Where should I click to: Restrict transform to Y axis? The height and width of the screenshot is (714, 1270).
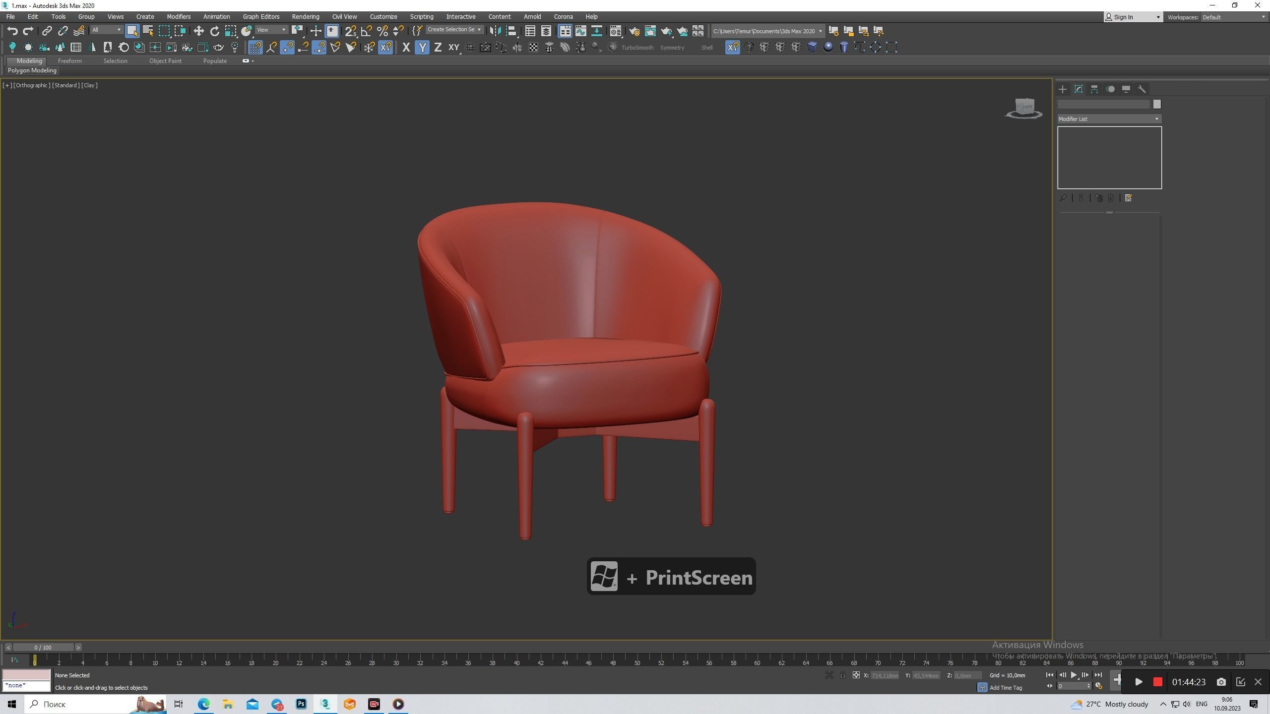click(422, 47)
